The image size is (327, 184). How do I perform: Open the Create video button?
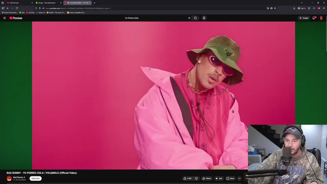[x=304, y=18]
